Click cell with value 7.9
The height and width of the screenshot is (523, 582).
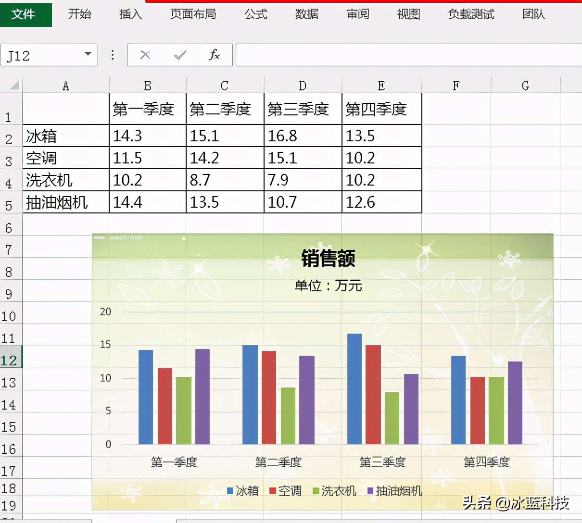(x=303, y=180)
